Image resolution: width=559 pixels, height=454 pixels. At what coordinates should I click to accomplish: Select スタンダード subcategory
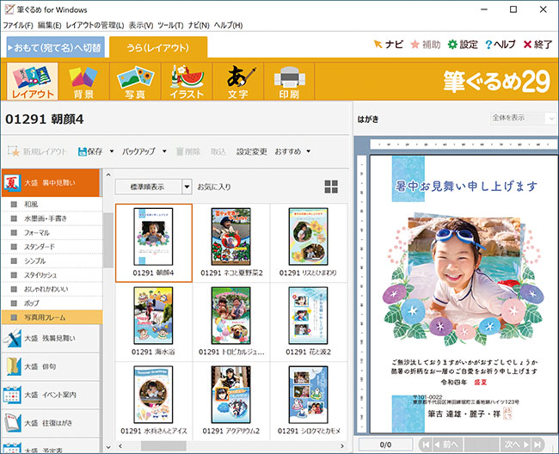(x=52, y=247)
